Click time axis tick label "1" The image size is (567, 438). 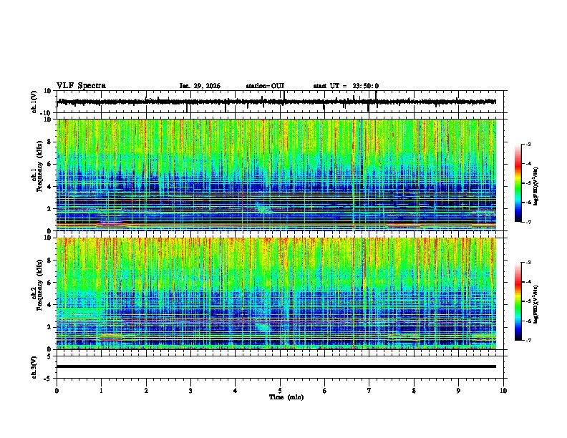(101, 391)
